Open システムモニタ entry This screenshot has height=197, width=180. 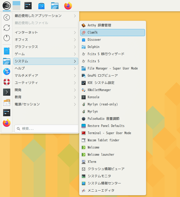[113, 176]
